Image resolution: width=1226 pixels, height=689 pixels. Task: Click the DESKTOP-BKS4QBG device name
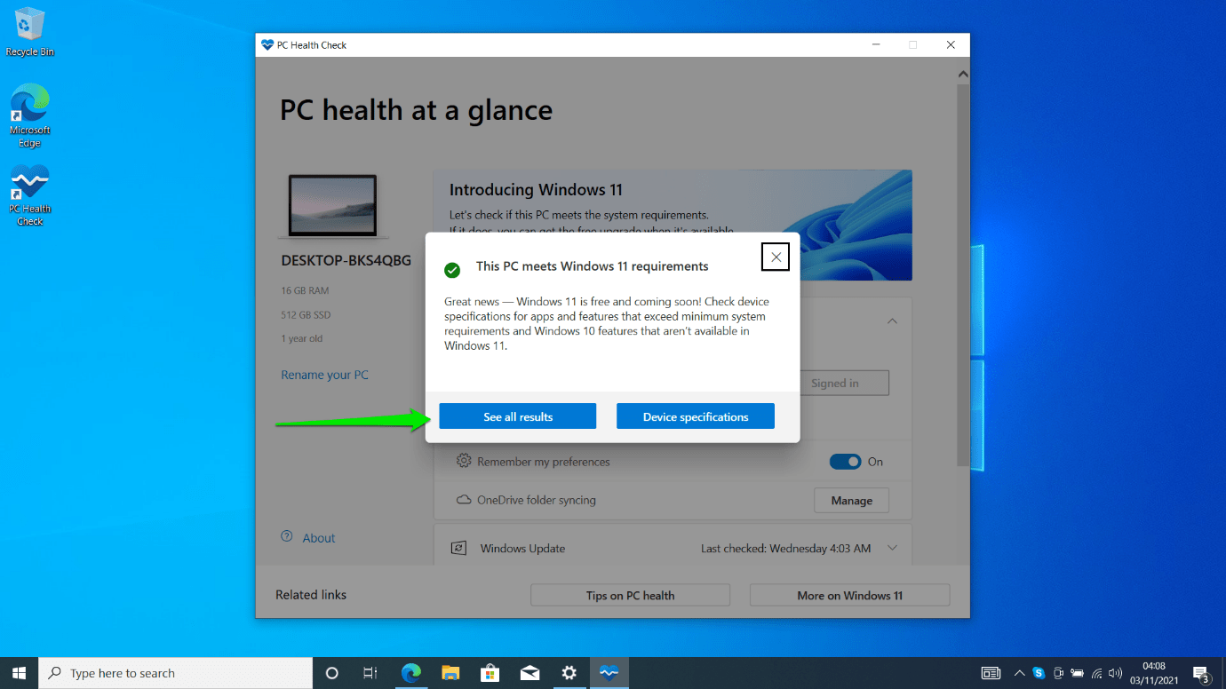[346, 261]
